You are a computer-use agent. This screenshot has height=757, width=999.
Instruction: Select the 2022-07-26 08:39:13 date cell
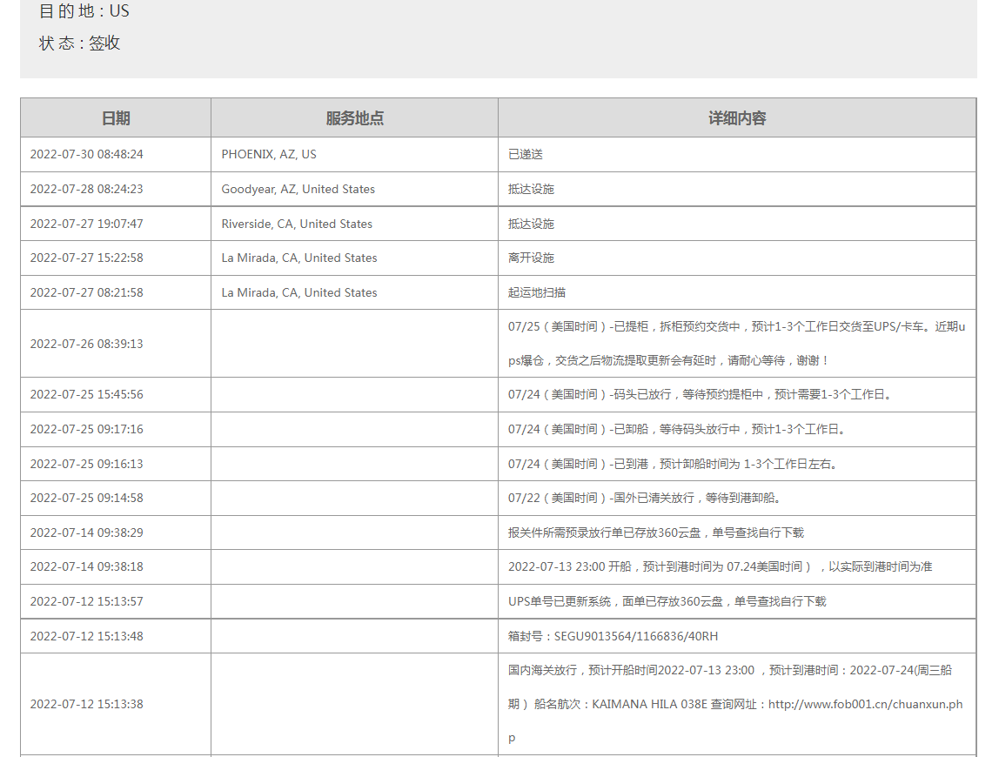coord(86,344)
